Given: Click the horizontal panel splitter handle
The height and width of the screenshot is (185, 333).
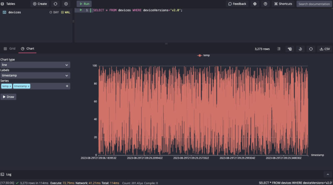Looking at the screenshot, I should [166, 44].
